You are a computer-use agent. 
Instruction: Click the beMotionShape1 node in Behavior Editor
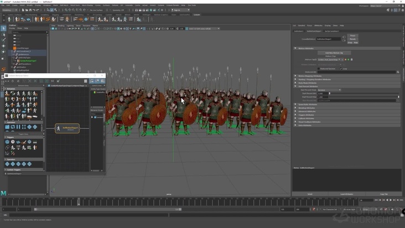click(x=67, y=128)
